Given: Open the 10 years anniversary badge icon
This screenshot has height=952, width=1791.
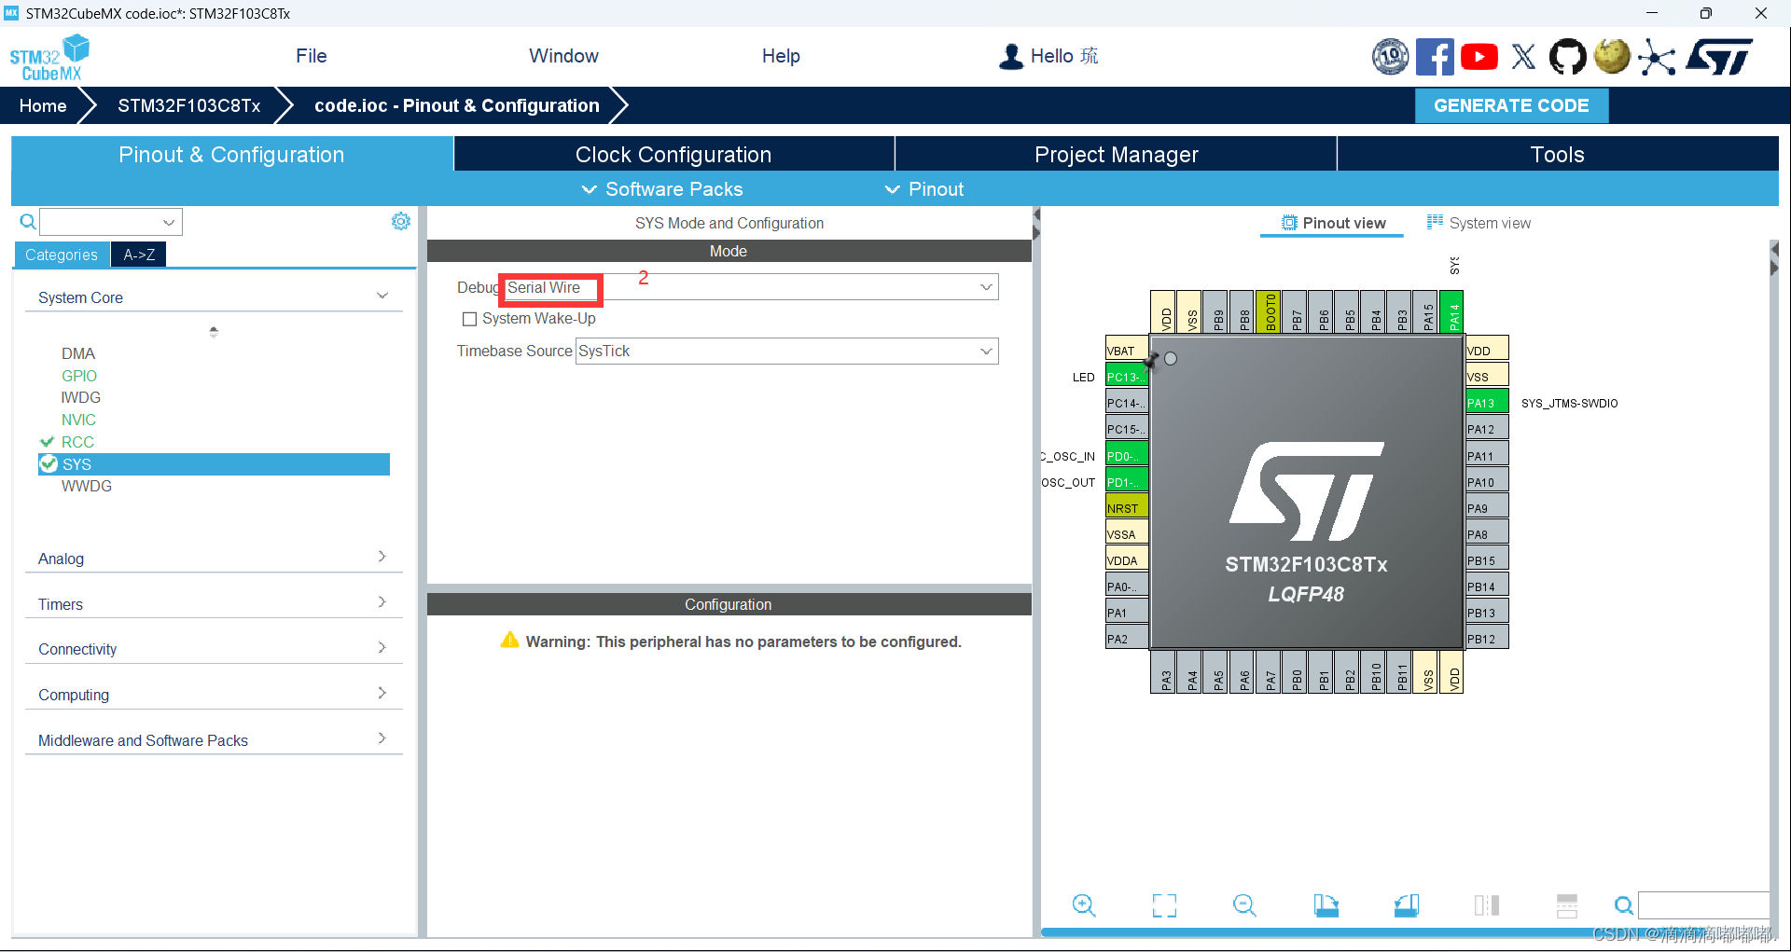Looking at the screenshot, I should (1390, 57).
